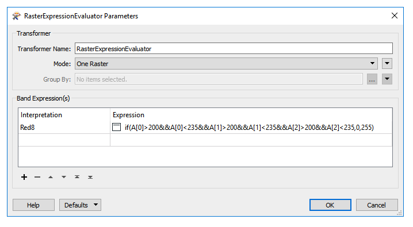Add a new band expression row

[x=24, y=177]
